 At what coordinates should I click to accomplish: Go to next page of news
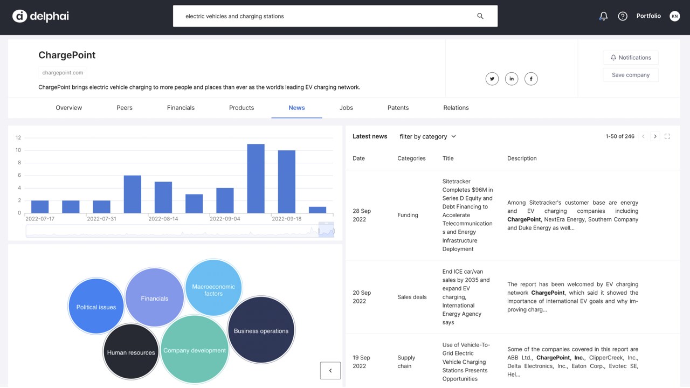655,136
